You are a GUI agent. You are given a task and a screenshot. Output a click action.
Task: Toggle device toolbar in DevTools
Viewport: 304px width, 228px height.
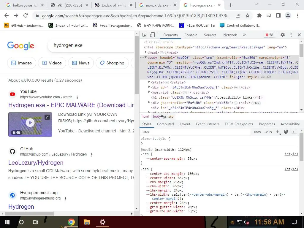tap(152, 35)
